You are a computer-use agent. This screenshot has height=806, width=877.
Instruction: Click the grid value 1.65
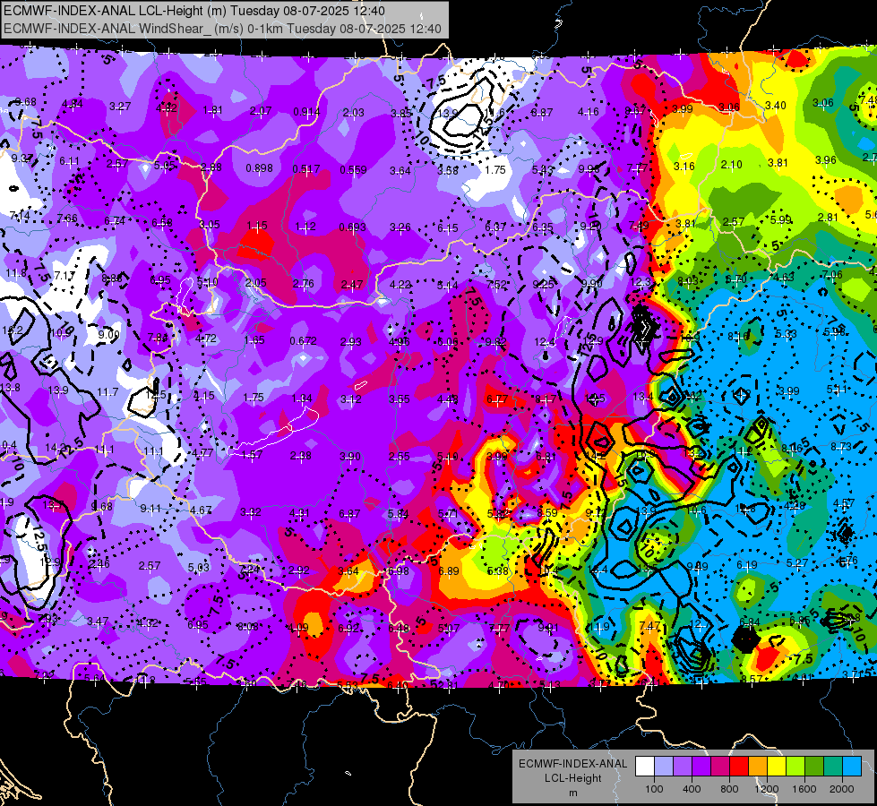(254, 339)
